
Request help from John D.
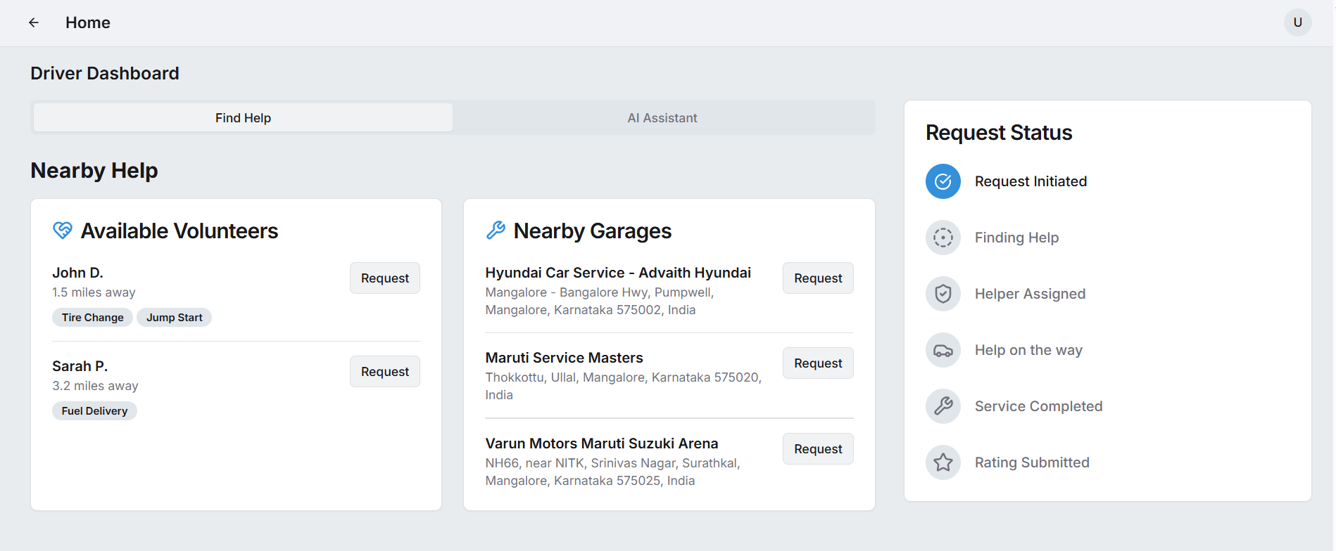[384, 278]
